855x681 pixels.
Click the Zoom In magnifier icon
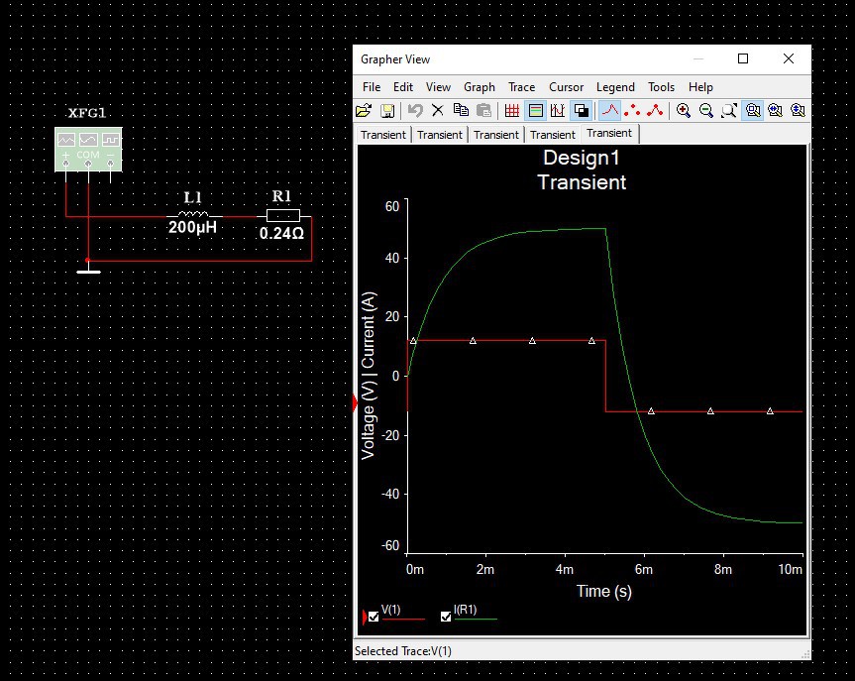tap(684, 111)
